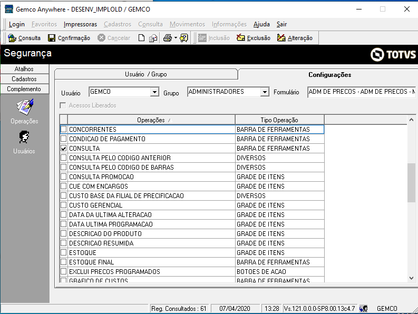
Task: Select DATA ULTIMA PROGRAMACAO row
Action: tap(192, 224)
